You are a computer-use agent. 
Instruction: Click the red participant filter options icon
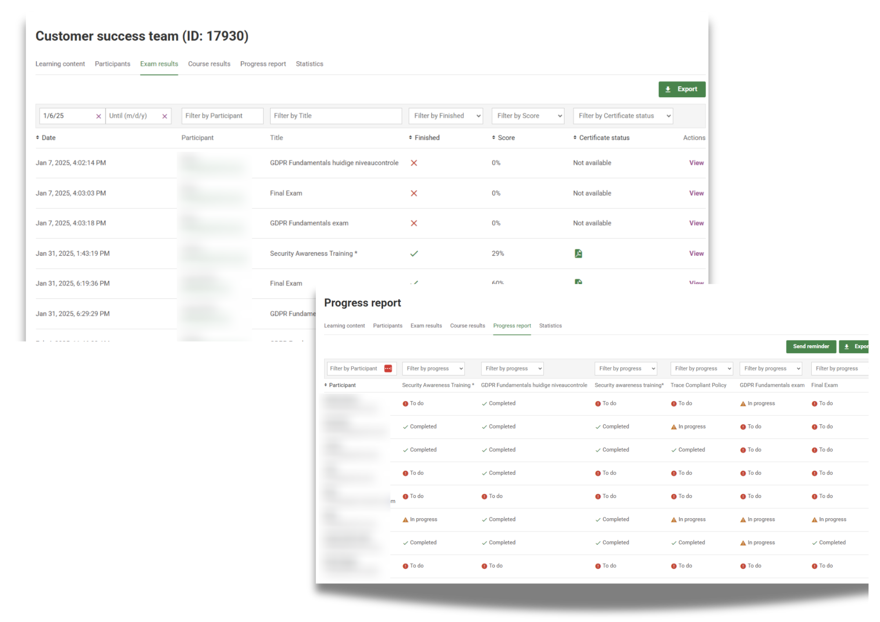coord(388,368)
